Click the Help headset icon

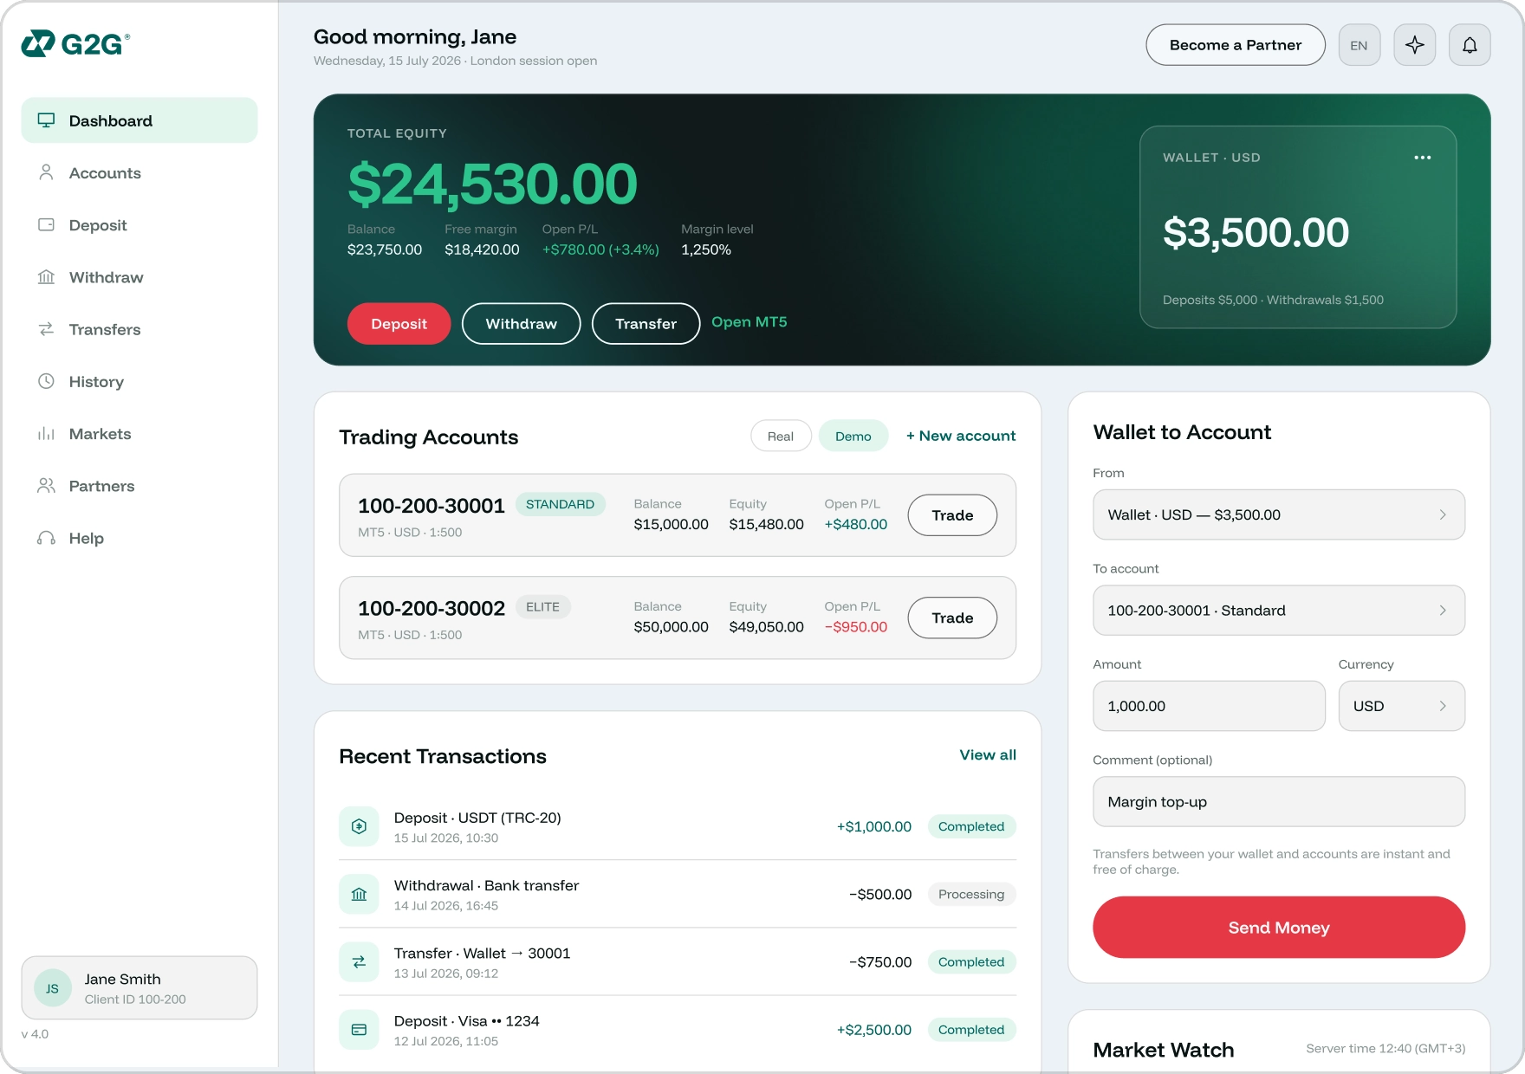[x=47, y=538]
